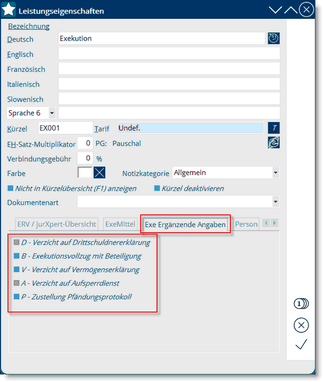Confirm with the checkmark icon
Image resolution: width=323 pixels, height=382 pixels.
(x=301, y=344)
